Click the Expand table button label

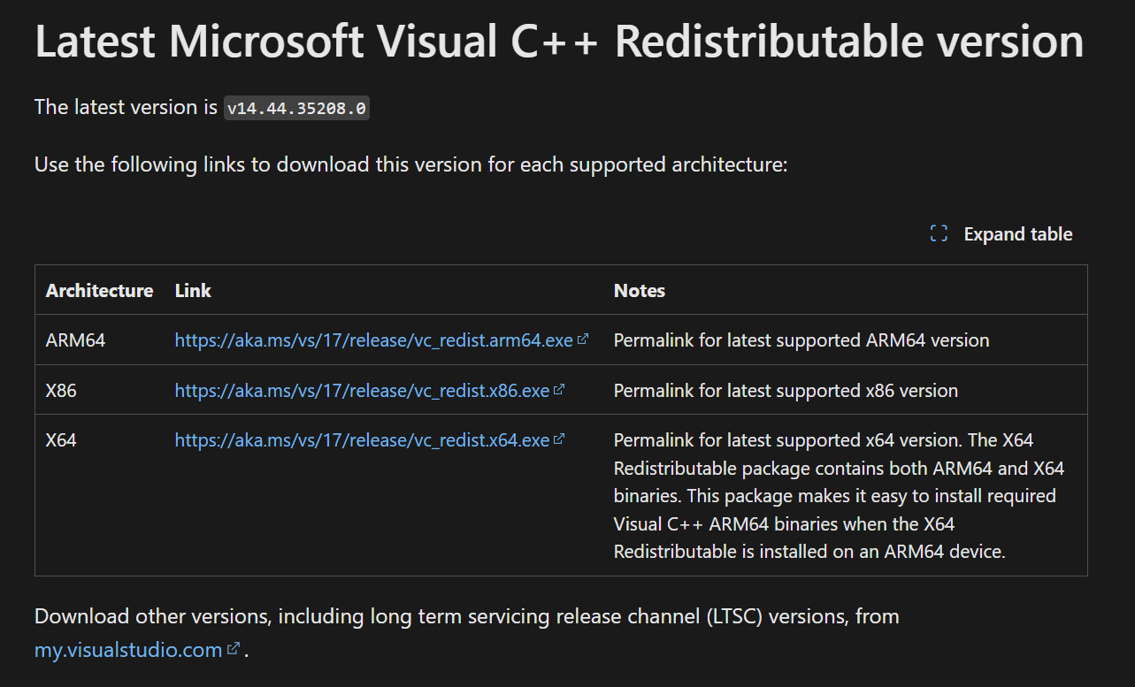tap(1018, 234)
